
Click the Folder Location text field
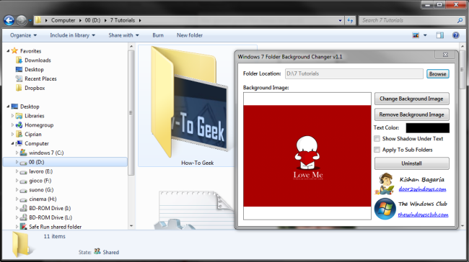pyautogui.click(x=354, y=73)
